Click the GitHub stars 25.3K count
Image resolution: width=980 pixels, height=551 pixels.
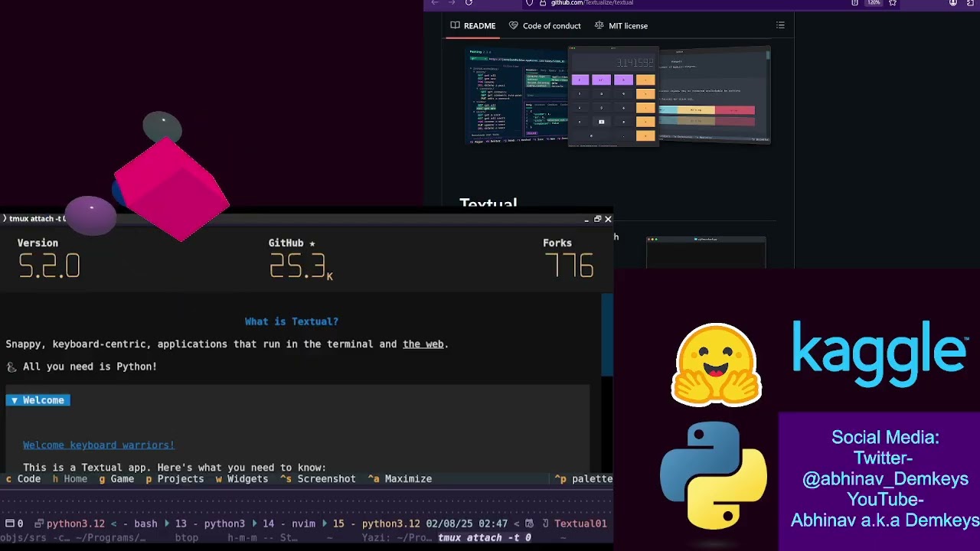(x=301, y=259)
